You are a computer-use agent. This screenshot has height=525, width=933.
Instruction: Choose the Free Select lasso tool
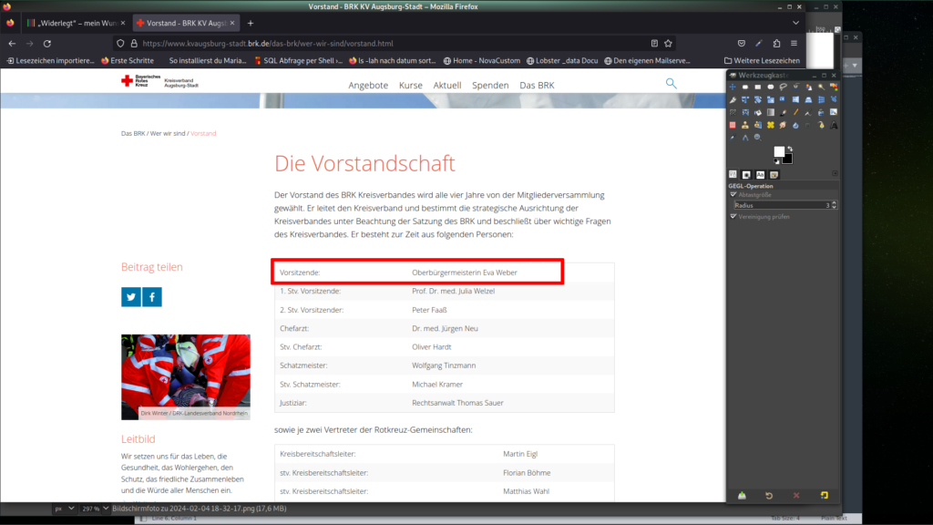tap(783, 87)
